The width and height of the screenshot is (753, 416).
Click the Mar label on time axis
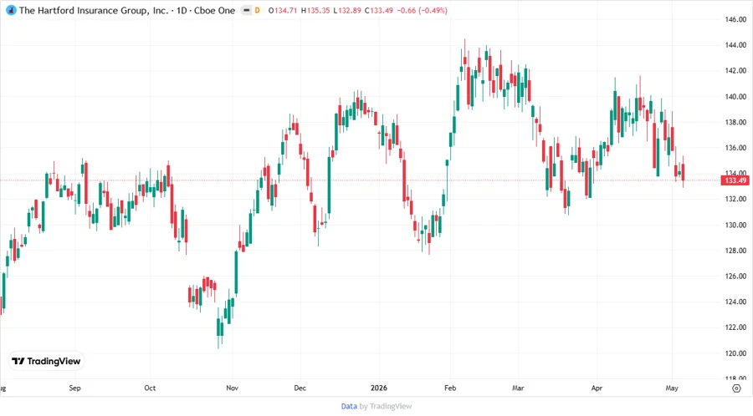(x=518, y=388)
